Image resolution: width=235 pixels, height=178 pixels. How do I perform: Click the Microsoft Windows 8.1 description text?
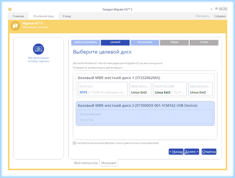pos(117,63)
